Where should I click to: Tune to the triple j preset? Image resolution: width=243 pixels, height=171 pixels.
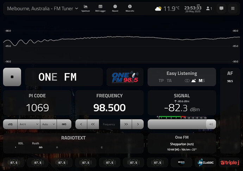pyautogui.click(x=229, y=163)
